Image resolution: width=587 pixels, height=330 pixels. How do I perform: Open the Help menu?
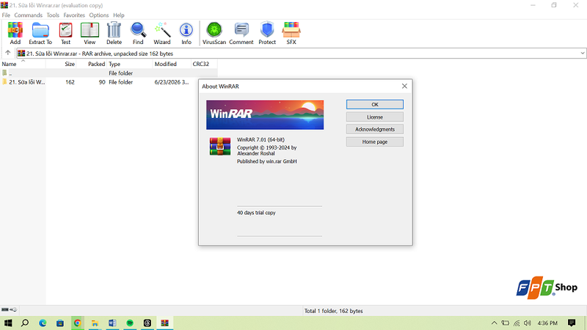[x=119, y=15]
